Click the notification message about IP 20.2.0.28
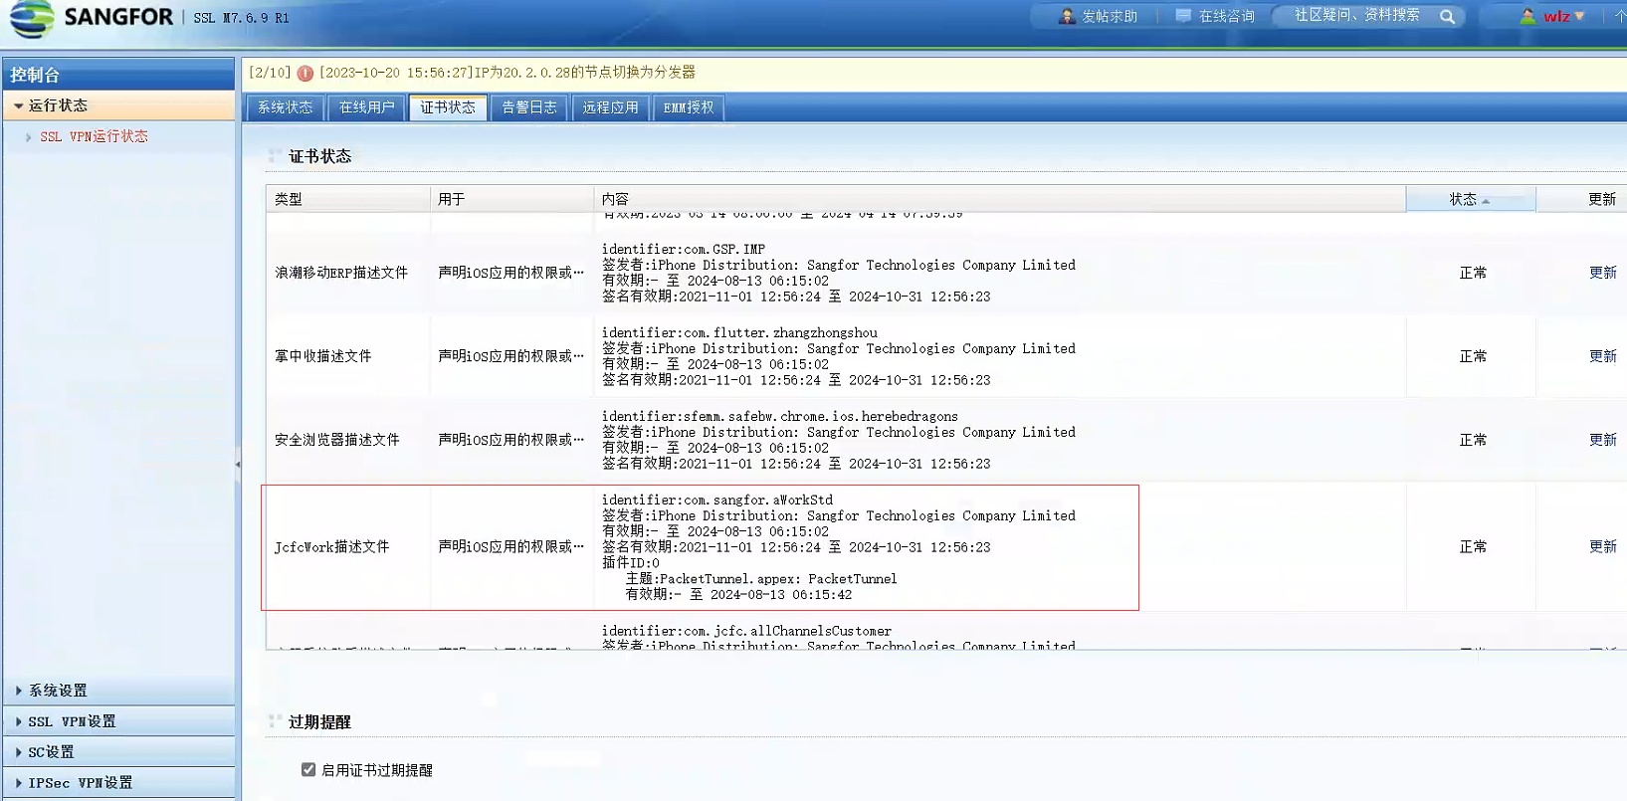 (x=507, y=73)
